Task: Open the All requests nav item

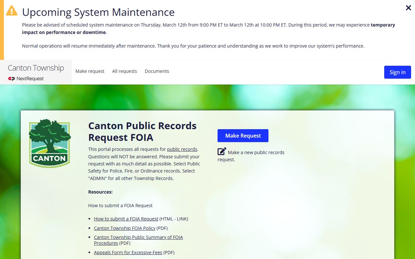Action: tap(124, 71)
